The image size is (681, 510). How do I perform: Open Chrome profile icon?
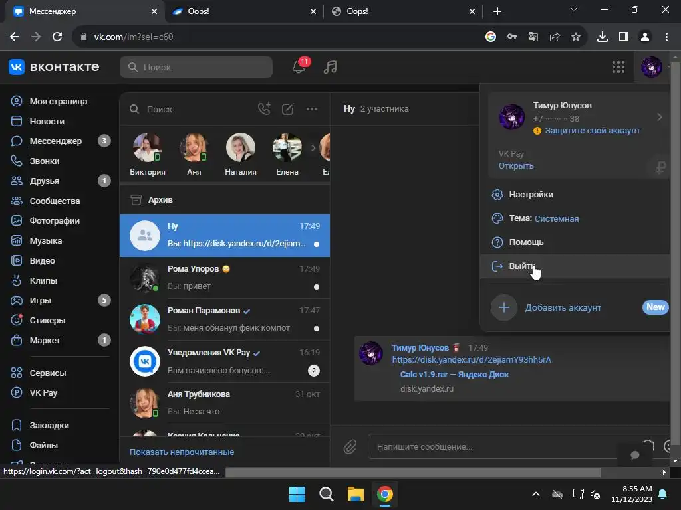[645, 37]
